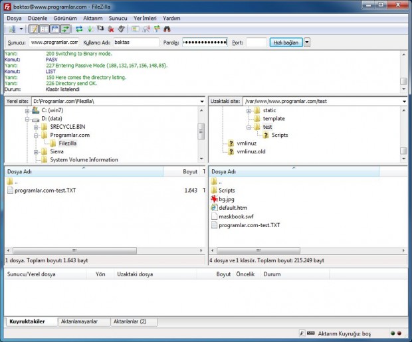Open the Yerel site path dropdown

[202, 102]
